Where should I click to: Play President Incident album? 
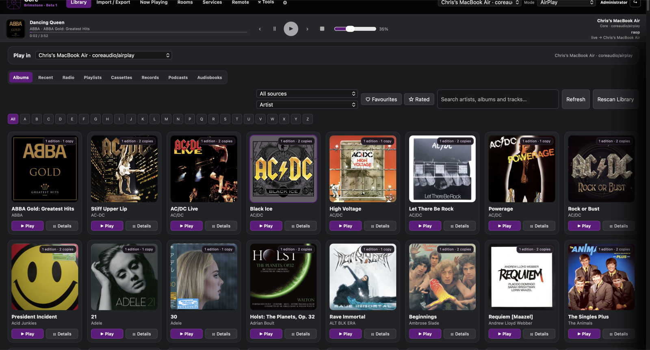pyautogui.click(x=27, y=334)
